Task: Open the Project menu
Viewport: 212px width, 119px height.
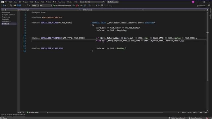Action: tap(25, 2)
